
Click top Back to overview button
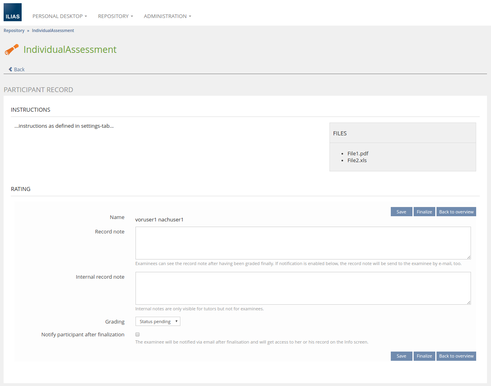point(456,212)
